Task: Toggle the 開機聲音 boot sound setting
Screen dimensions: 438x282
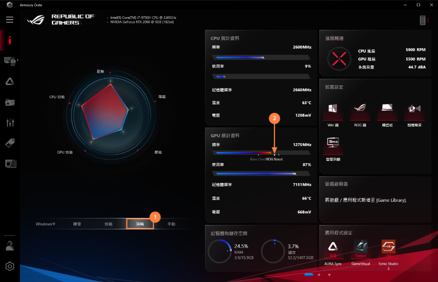Action: [414, 115]
